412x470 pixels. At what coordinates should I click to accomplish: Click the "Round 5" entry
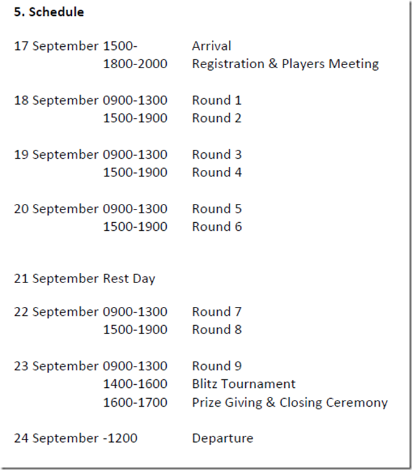click(217, 209)
